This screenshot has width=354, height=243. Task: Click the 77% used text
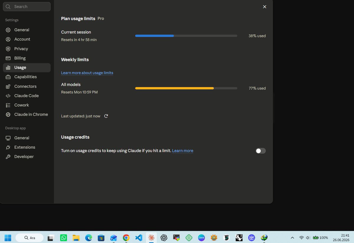point(257,88)
